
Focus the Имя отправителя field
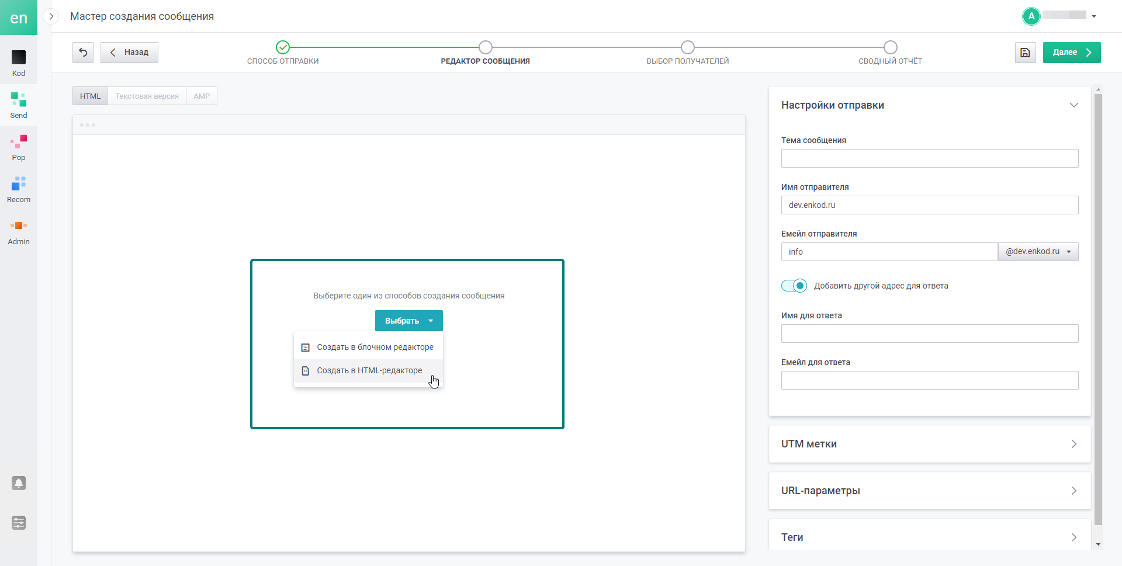[x=930, y=205]
